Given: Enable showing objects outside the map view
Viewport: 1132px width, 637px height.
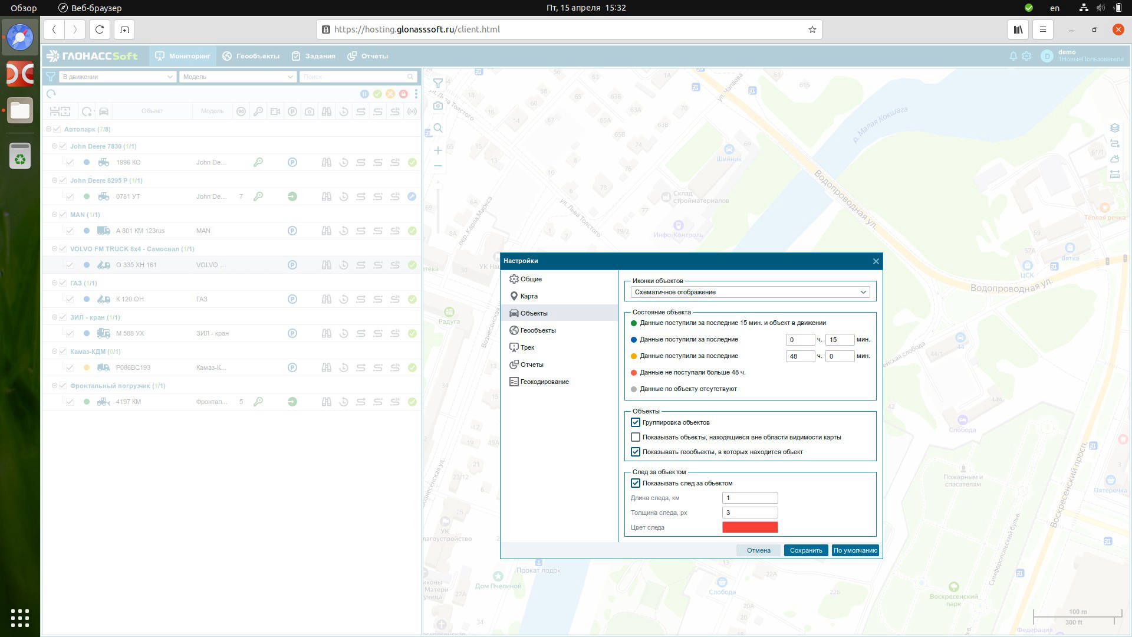Looking at the screenshot, I should point(635,437).
